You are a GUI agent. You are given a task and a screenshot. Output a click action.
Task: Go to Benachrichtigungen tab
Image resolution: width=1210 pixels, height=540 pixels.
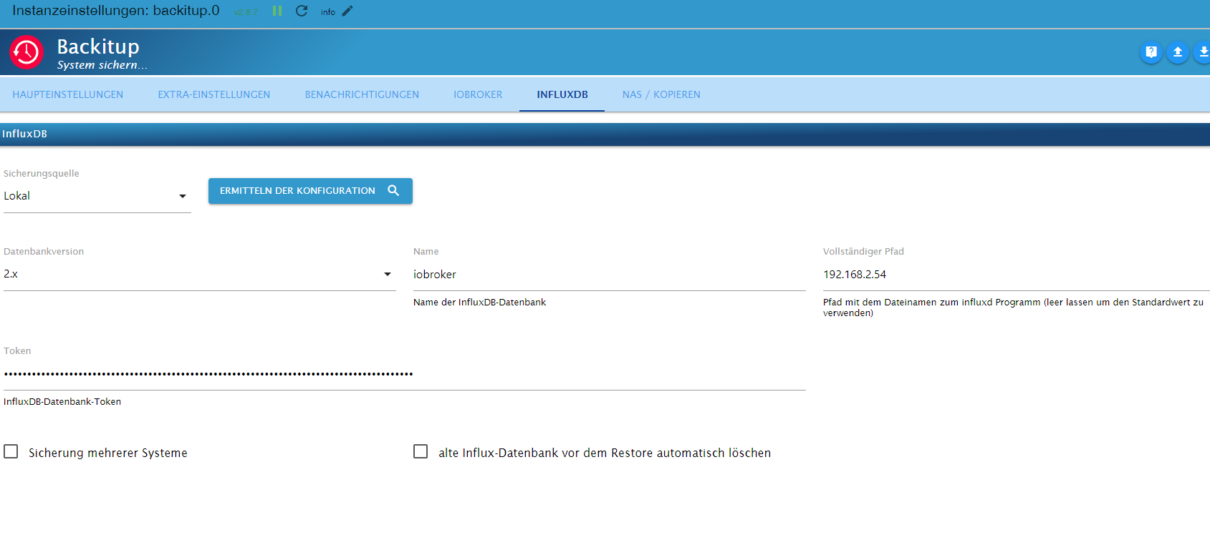[362, 94]
